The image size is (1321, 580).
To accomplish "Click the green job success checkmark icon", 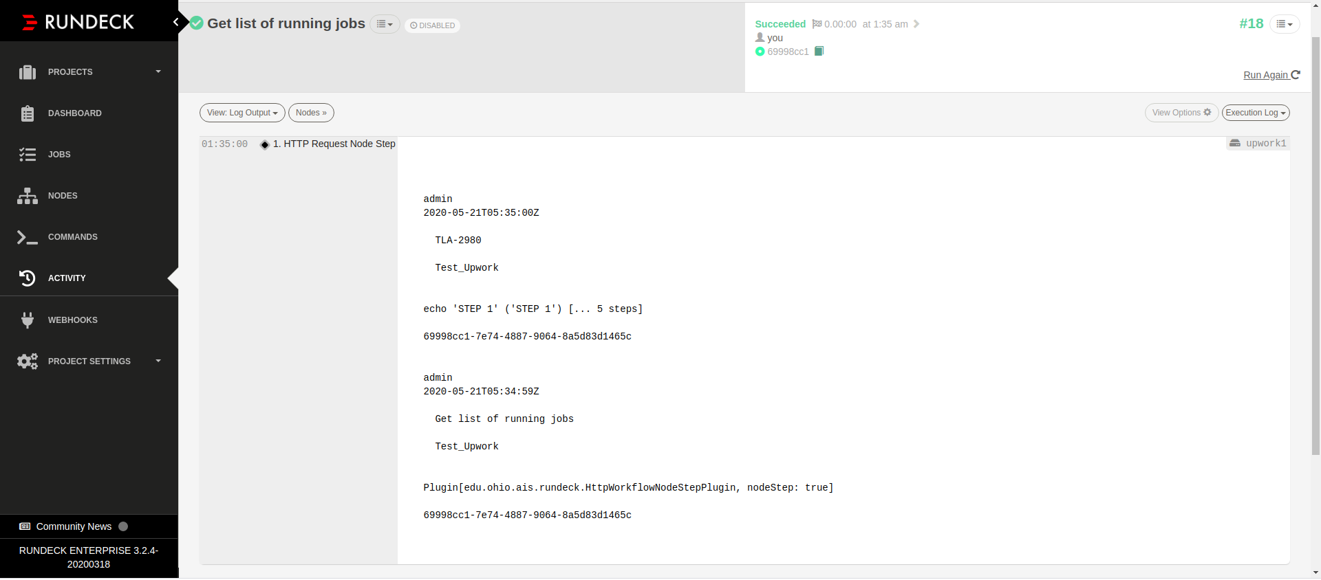I will coord(197,23).
